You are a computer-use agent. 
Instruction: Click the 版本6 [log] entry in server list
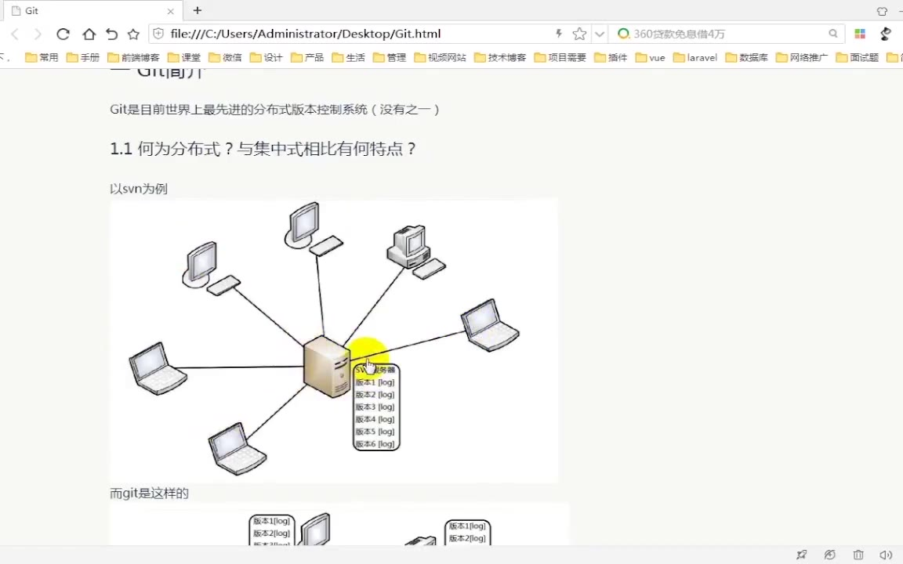(x=375, y=443)
